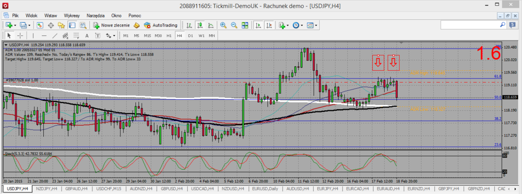522x194 pixels.
Task: Switch to the M5 timeframe
Action: click(x=136, y=35)
